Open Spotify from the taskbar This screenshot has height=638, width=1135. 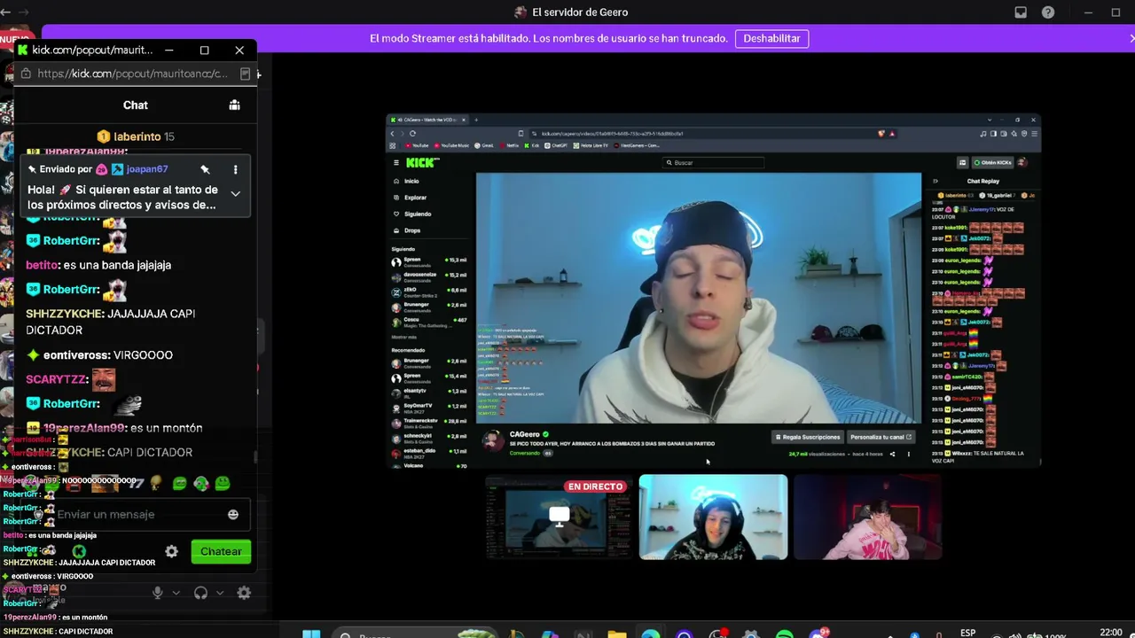785,633
